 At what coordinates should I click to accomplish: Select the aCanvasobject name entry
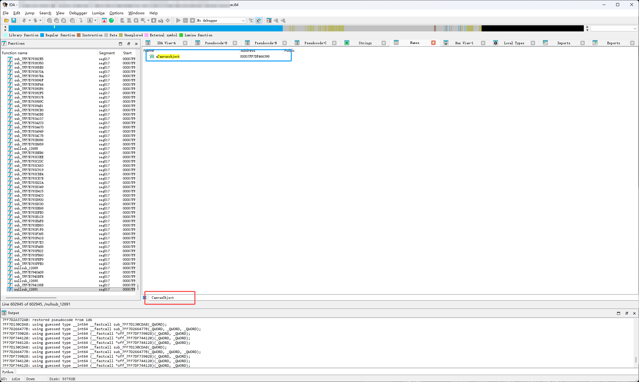[168, 56]
